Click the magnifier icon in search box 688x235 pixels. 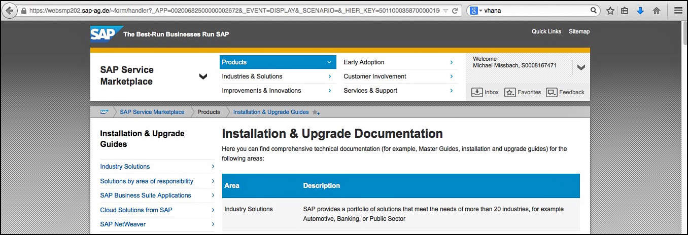(594, 10)
